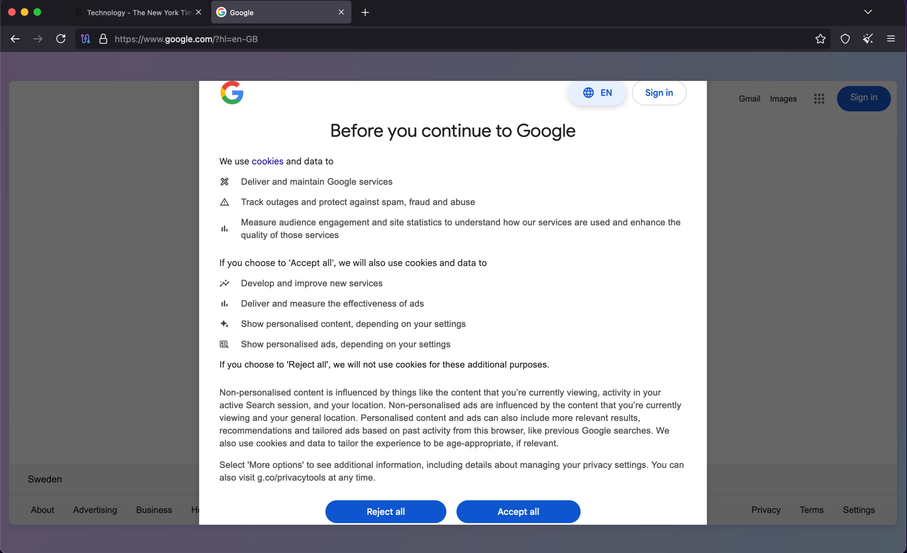Image resolution: width=907 pixels, height=553 pixels.
Task: Open the Google apps grid icon
Action: (x=819, y=98)
